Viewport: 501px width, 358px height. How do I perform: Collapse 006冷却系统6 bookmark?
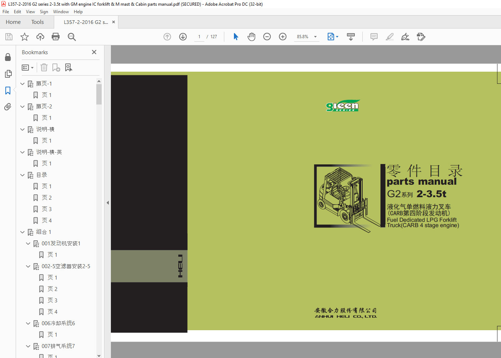[28, 323]
